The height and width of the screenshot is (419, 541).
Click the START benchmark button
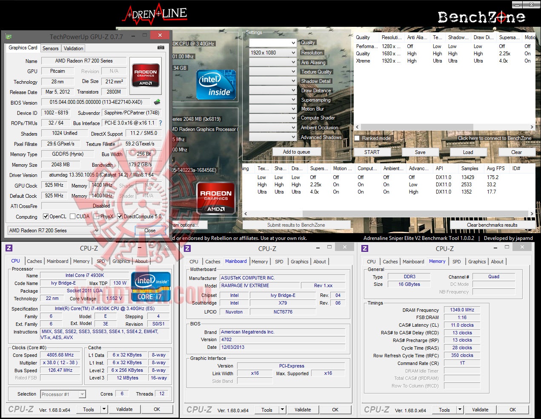pos(372,152)
